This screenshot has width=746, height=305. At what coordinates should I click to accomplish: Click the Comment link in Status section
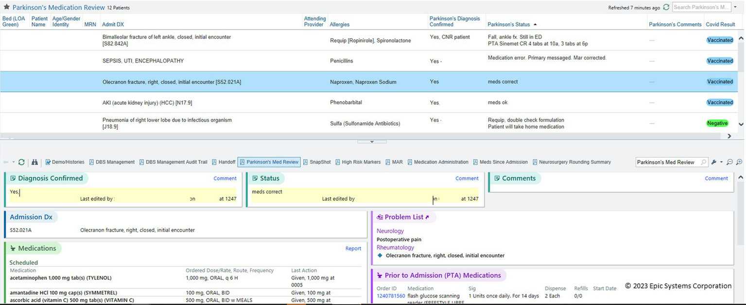tap(467, 178)
